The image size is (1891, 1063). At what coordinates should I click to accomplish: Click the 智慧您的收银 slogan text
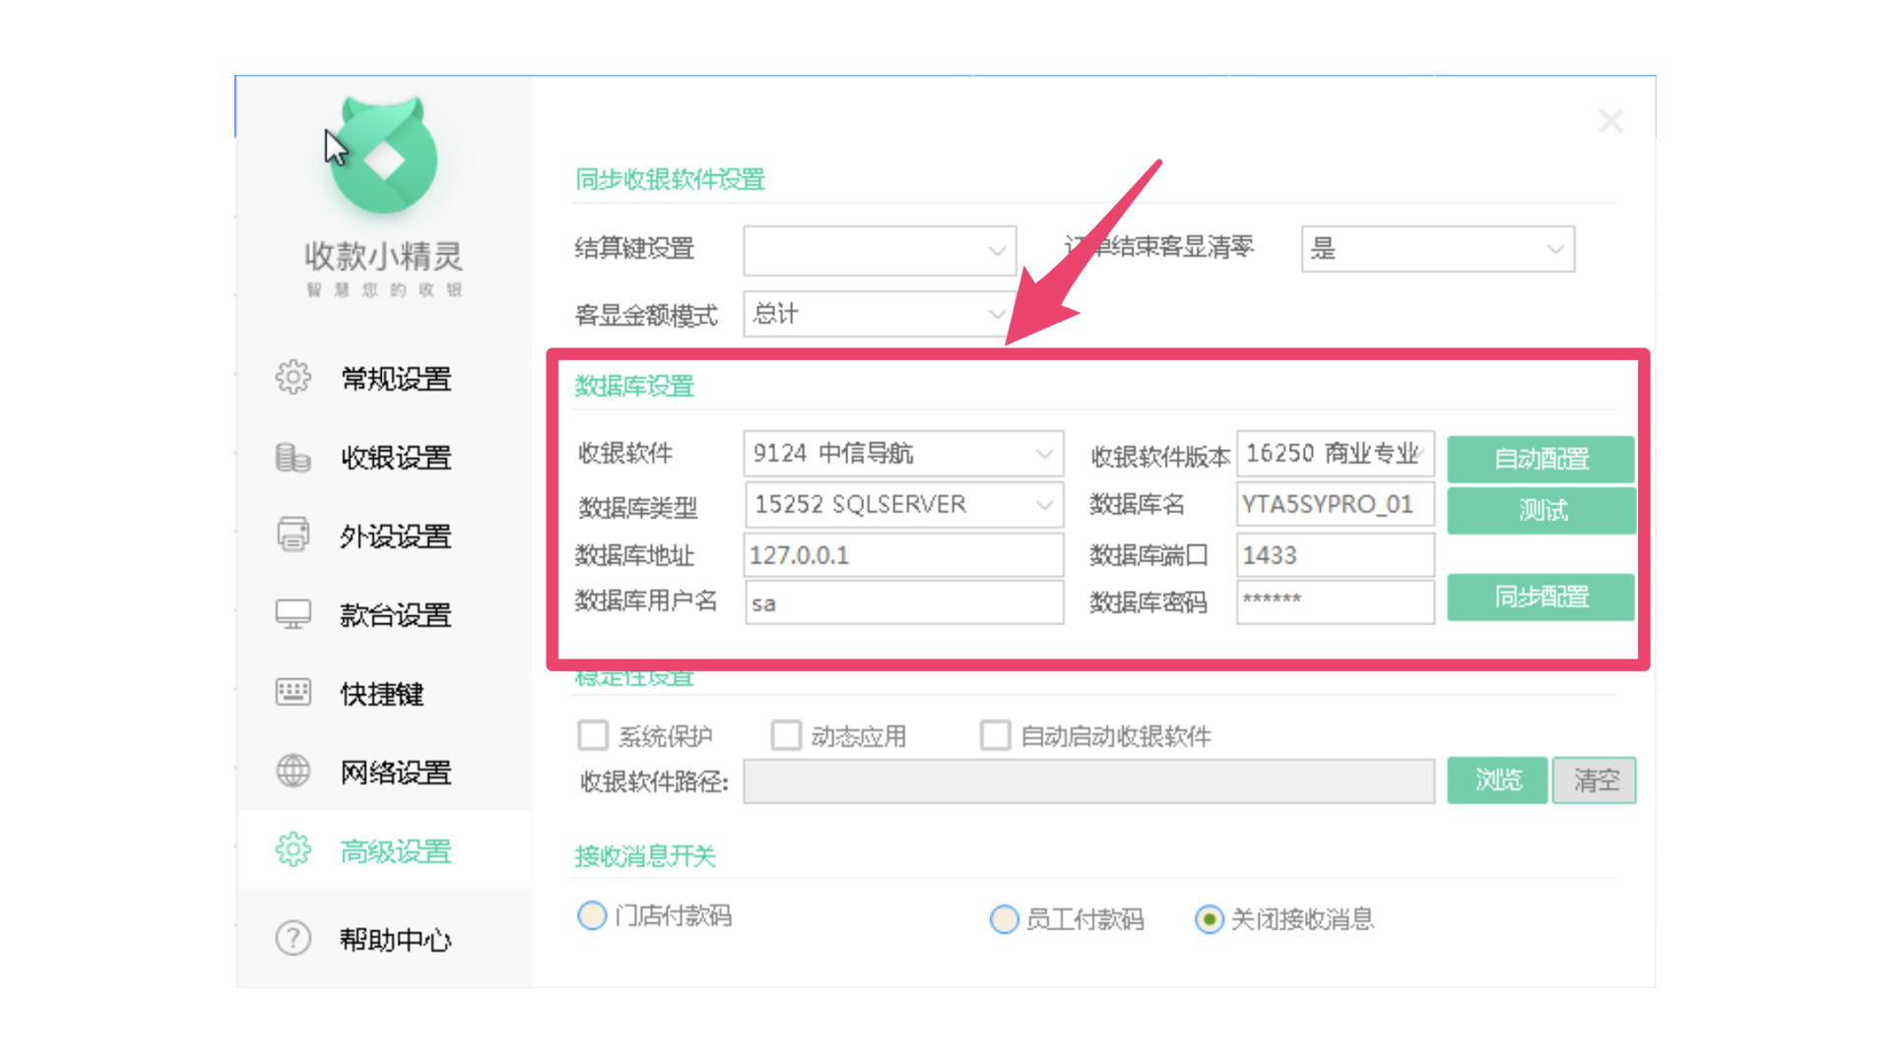(x=384, y=289)
